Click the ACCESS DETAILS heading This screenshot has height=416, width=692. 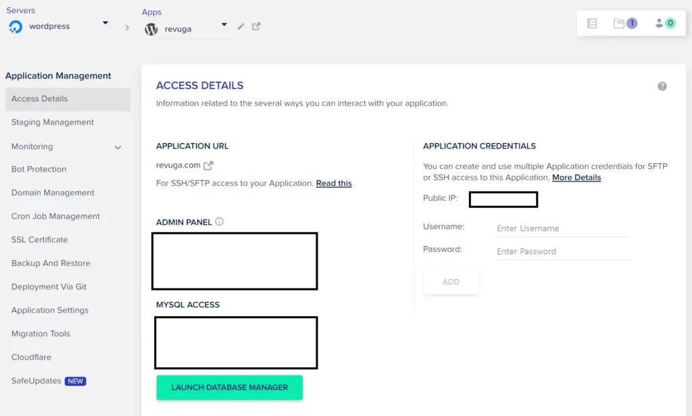point(199,86)
